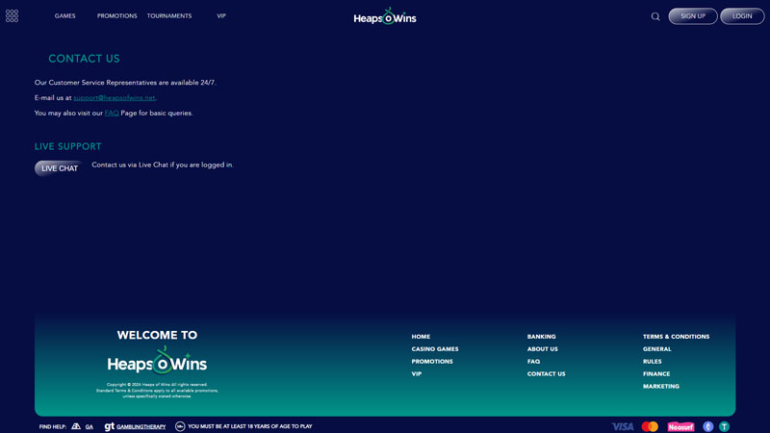This screenshot has width=770, height=433.
Task: Start a Live Chat session
Action: pos(59,168)
